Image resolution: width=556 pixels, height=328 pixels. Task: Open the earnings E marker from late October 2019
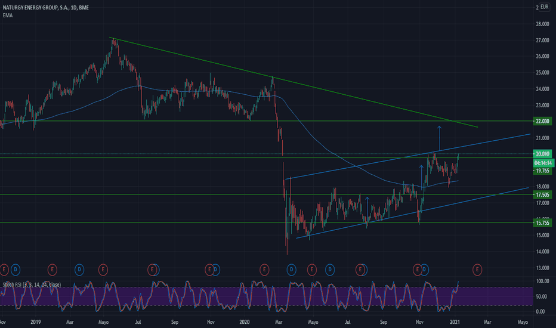click(209, 270)
